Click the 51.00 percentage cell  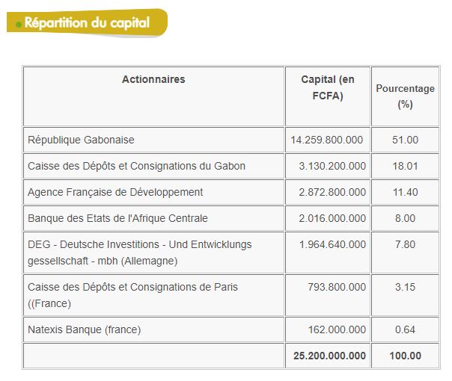(x=405, y=140)
